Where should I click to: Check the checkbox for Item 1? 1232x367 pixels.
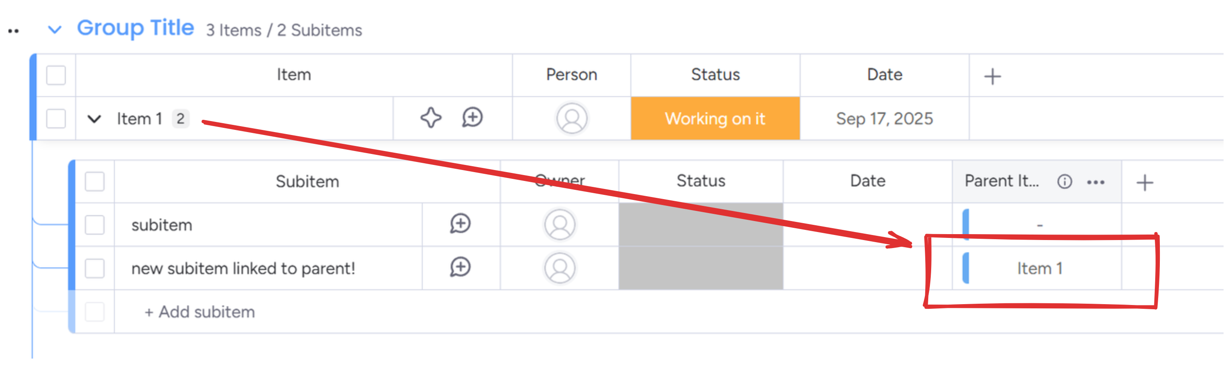pos(56,119)
